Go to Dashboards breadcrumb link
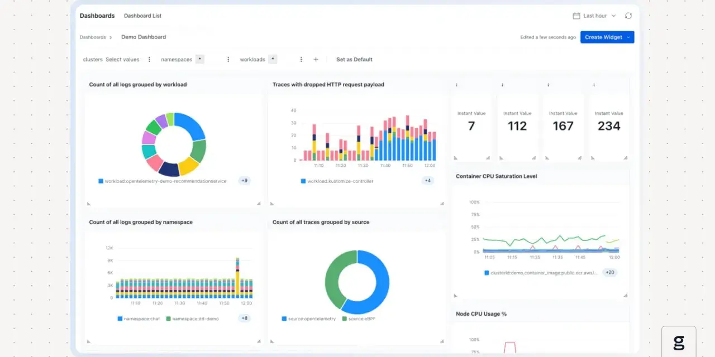Image resolution: width=715 pixels, height=357 pixels. click(x=93, y=37)
